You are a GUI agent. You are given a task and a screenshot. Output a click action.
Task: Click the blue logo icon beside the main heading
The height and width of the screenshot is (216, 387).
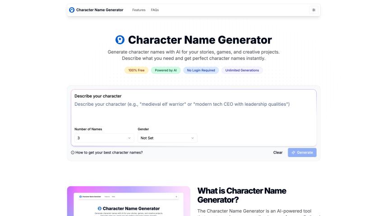pyautogui.click(x=120, y=40)
